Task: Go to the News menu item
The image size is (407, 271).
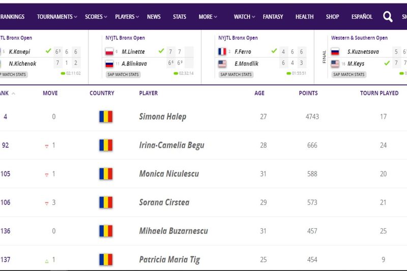Action: click(x=154, y=17)
